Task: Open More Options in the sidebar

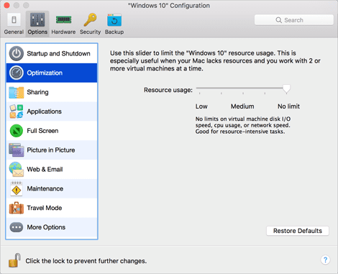Action: pos(52,227)
